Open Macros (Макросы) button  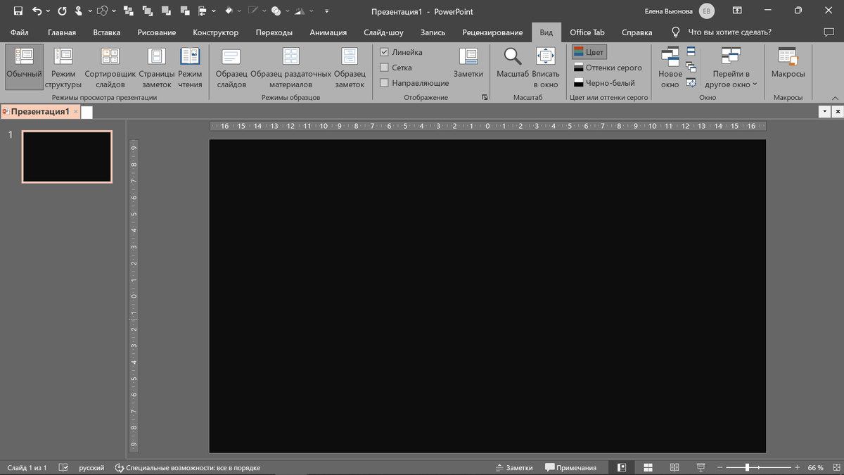click(788, 63)
